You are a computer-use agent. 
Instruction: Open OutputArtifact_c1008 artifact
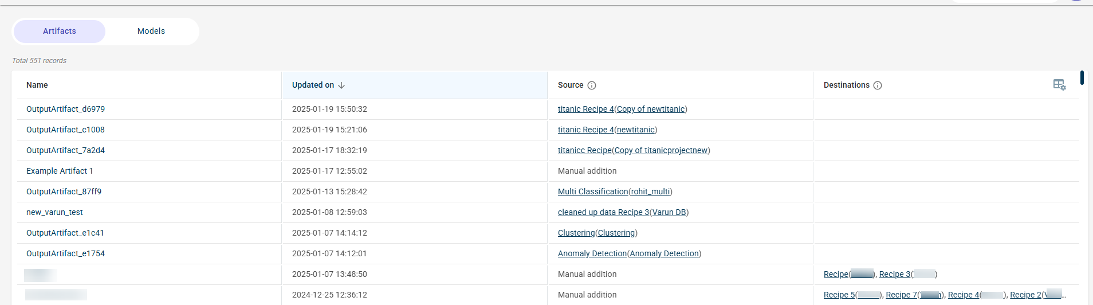65,130
